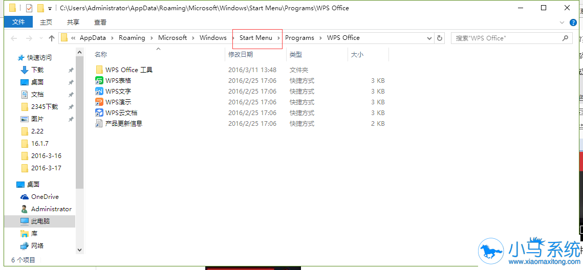The width and height of the screenshot is (583, 270).
Task: Click the search magnifier icon
Action: point(566,38)
